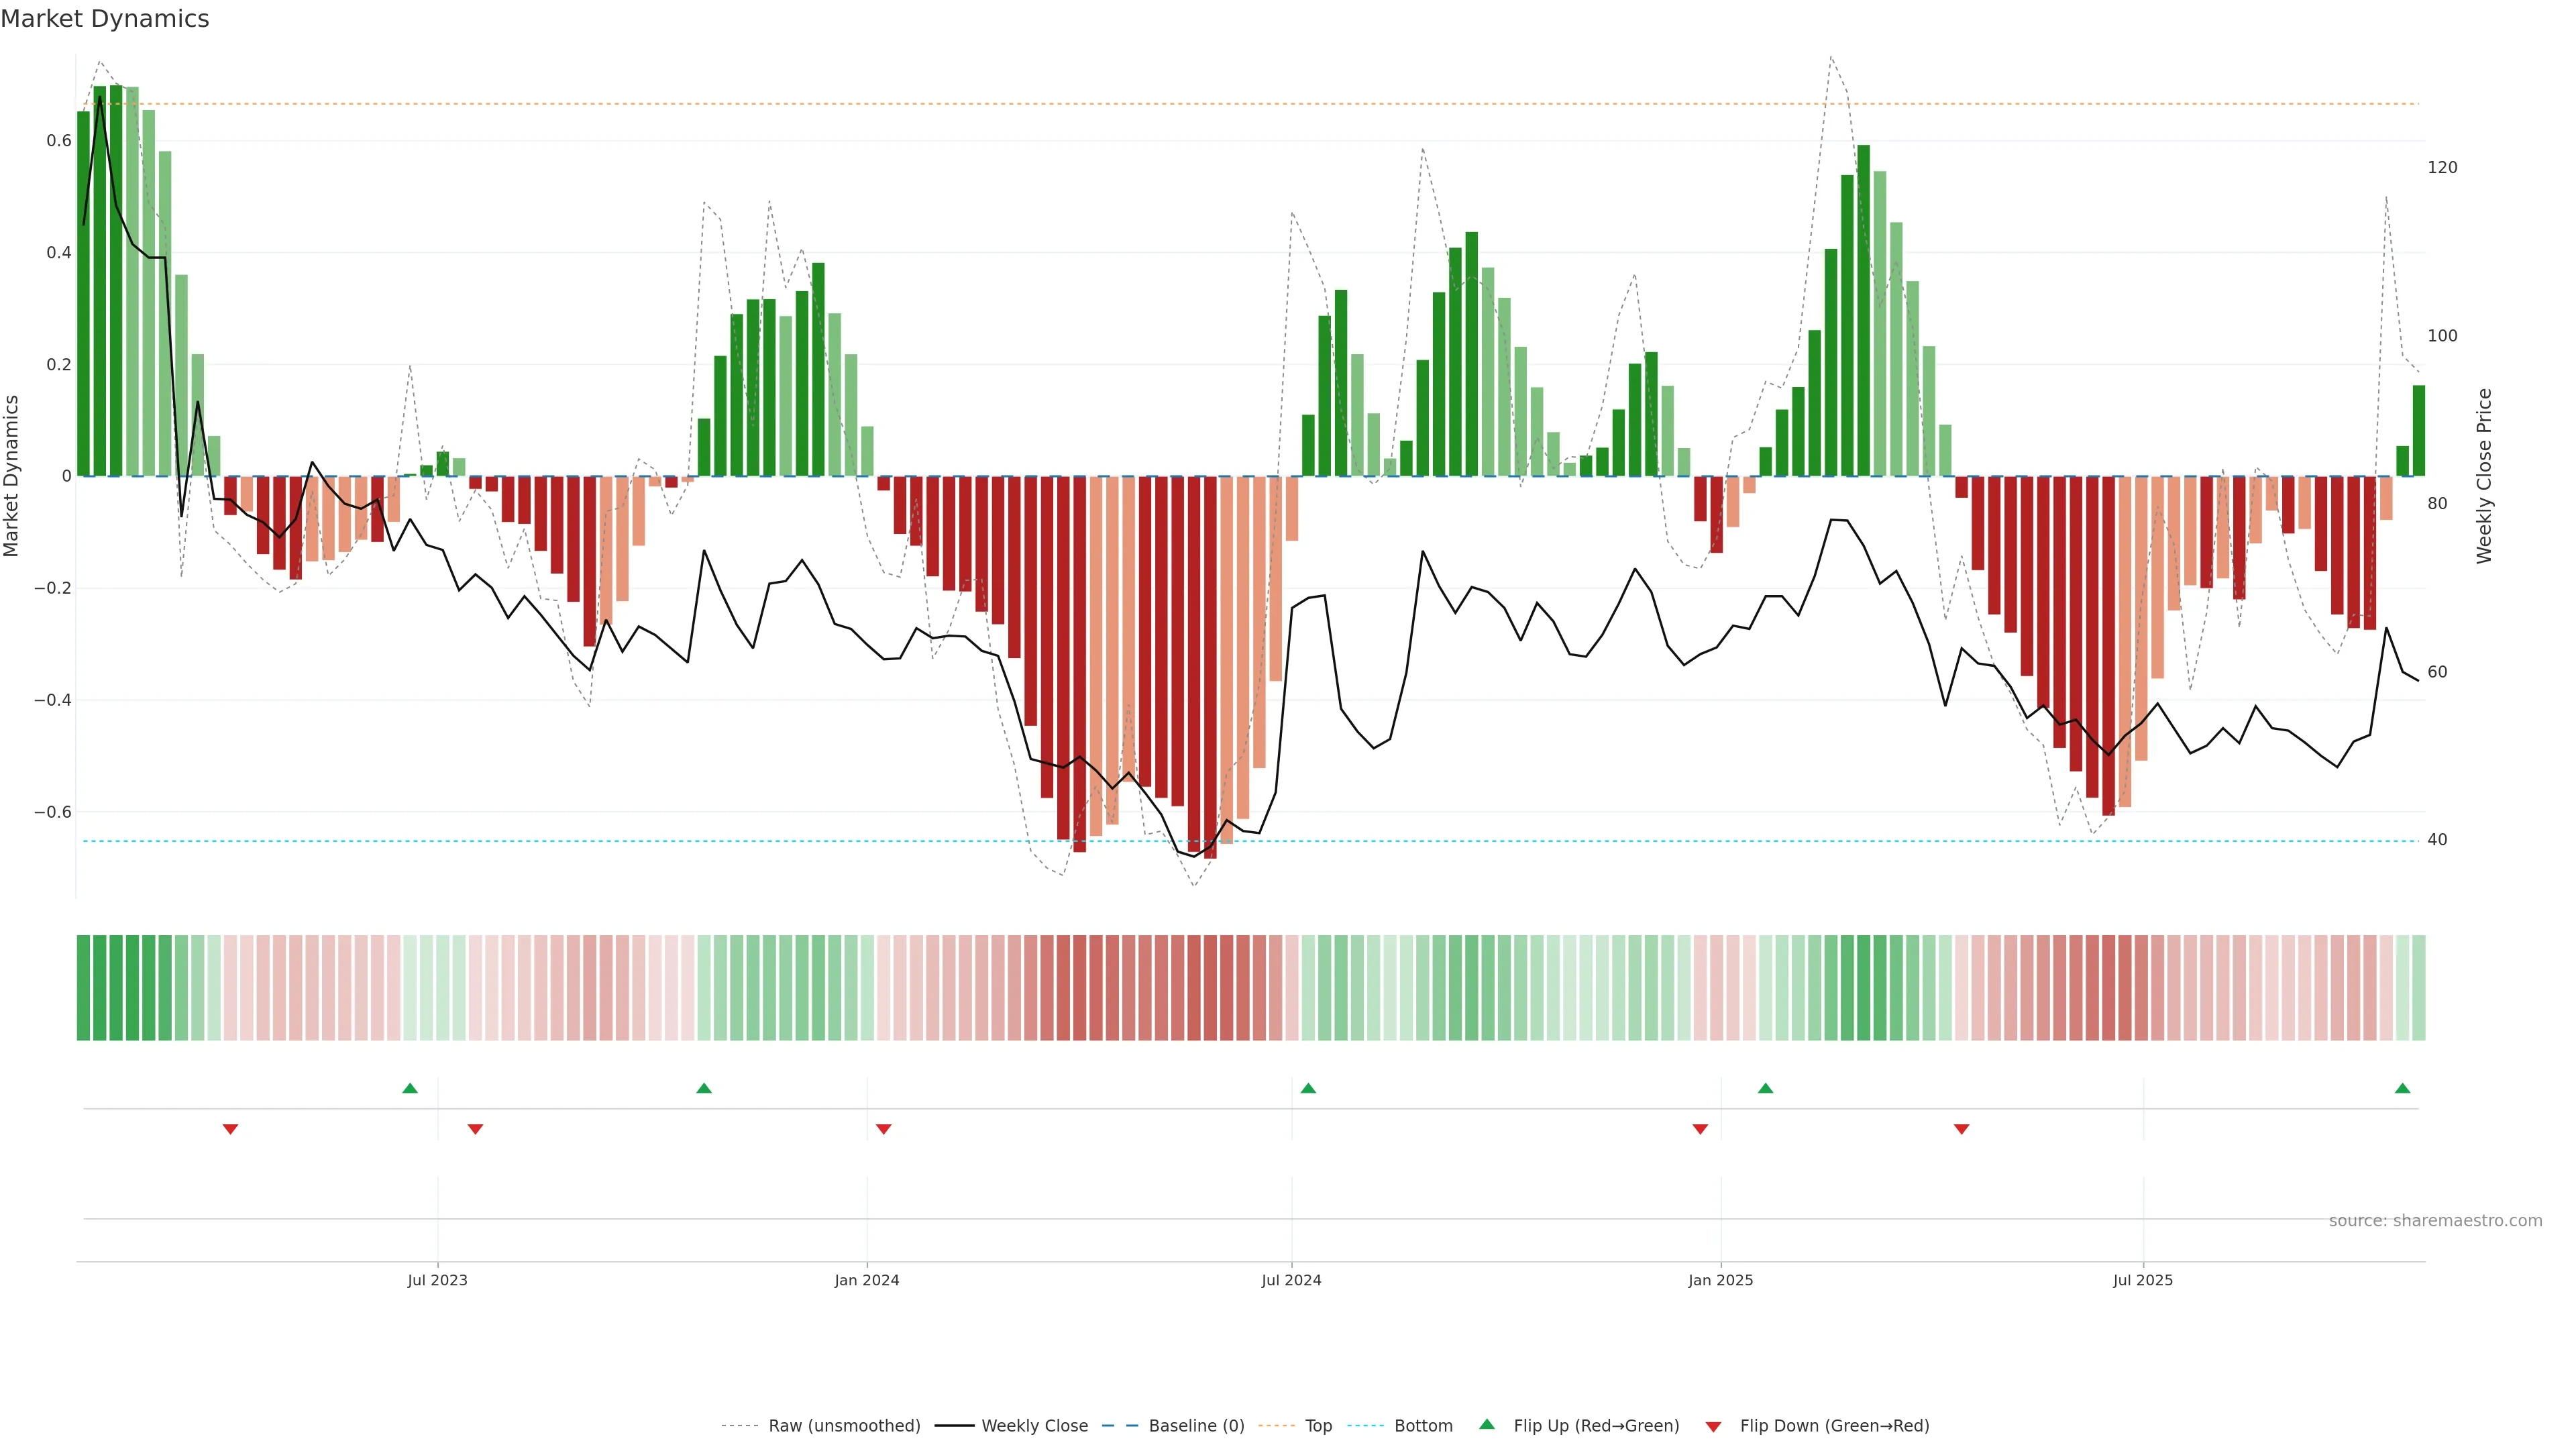Click the flip-down triangle just before Jan 2025

click(1700, 1129)
